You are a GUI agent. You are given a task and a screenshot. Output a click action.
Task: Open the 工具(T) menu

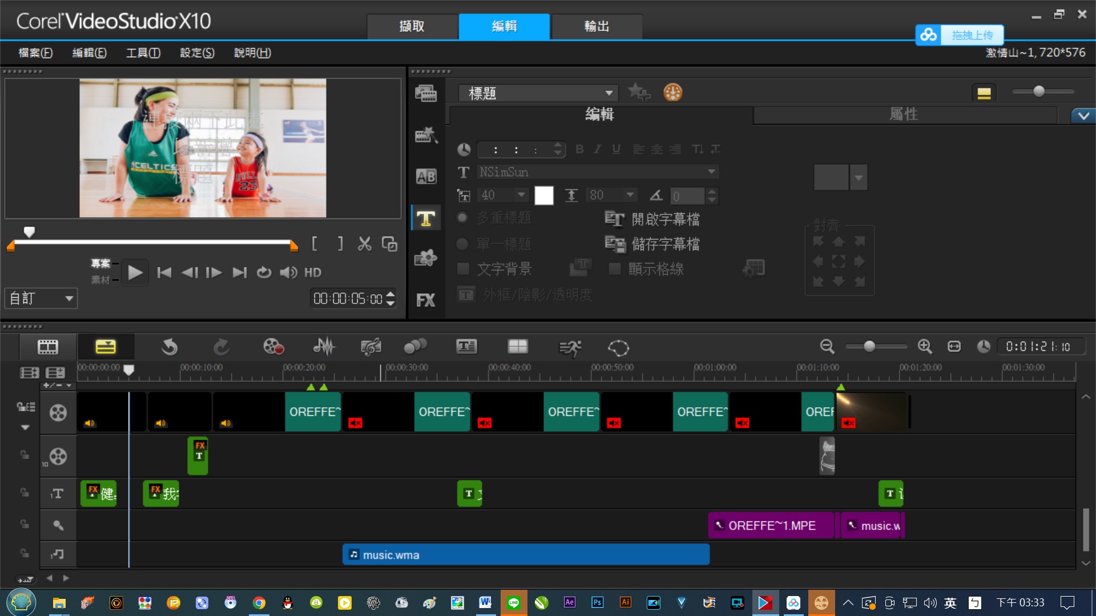coord(143,52)
